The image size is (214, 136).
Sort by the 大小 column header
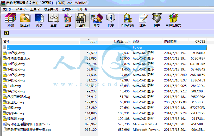pyautogui.click(x=89, y=42)
